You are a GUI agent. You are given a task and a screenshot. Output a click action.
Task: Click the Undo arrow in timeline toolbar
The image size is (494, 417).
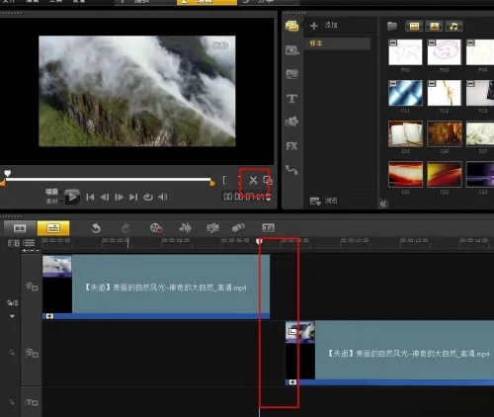pos(96,228)
